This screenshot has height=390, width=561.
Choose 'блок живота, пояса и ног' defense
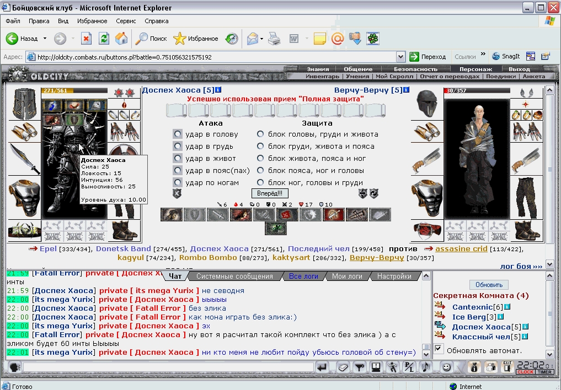[x=260, y=158]
